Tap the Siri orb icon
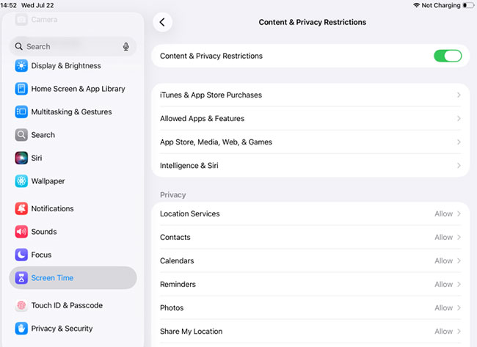Image resolution: width=477 pixels, height=347 pixels. (21, 158)
